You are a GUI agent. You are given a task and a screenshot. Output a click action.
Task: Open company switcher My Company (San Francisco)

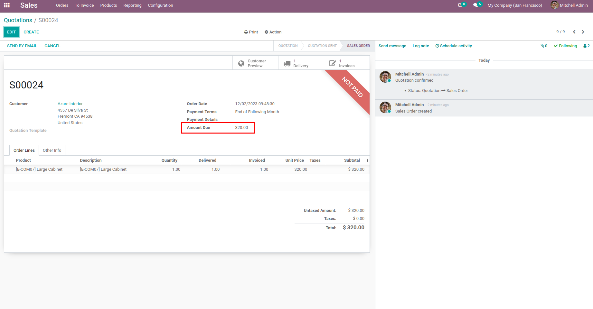[515, 5]
